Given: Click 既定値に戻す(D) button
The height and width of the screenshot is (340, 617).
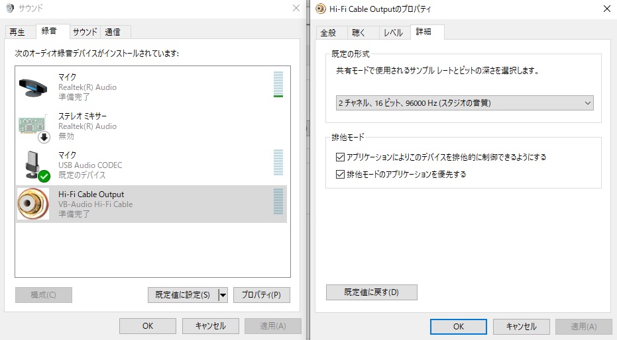Looking at the screenshot, I should 371,292.
